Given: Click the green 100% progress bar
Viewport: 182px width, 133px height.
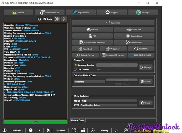Looking at the screenshot, I should [35, 122].
